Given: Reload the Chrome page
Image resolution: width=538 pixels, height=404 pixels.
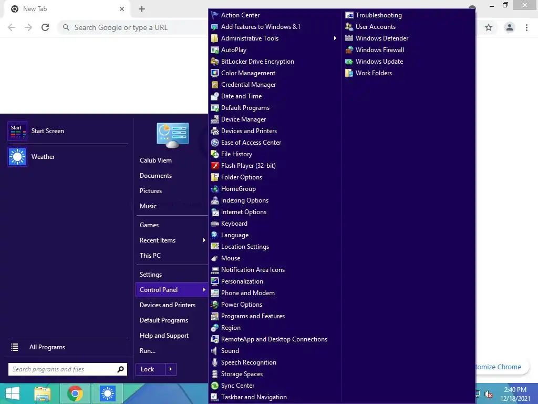Looking at the screenshot, I should click(45, 27).
